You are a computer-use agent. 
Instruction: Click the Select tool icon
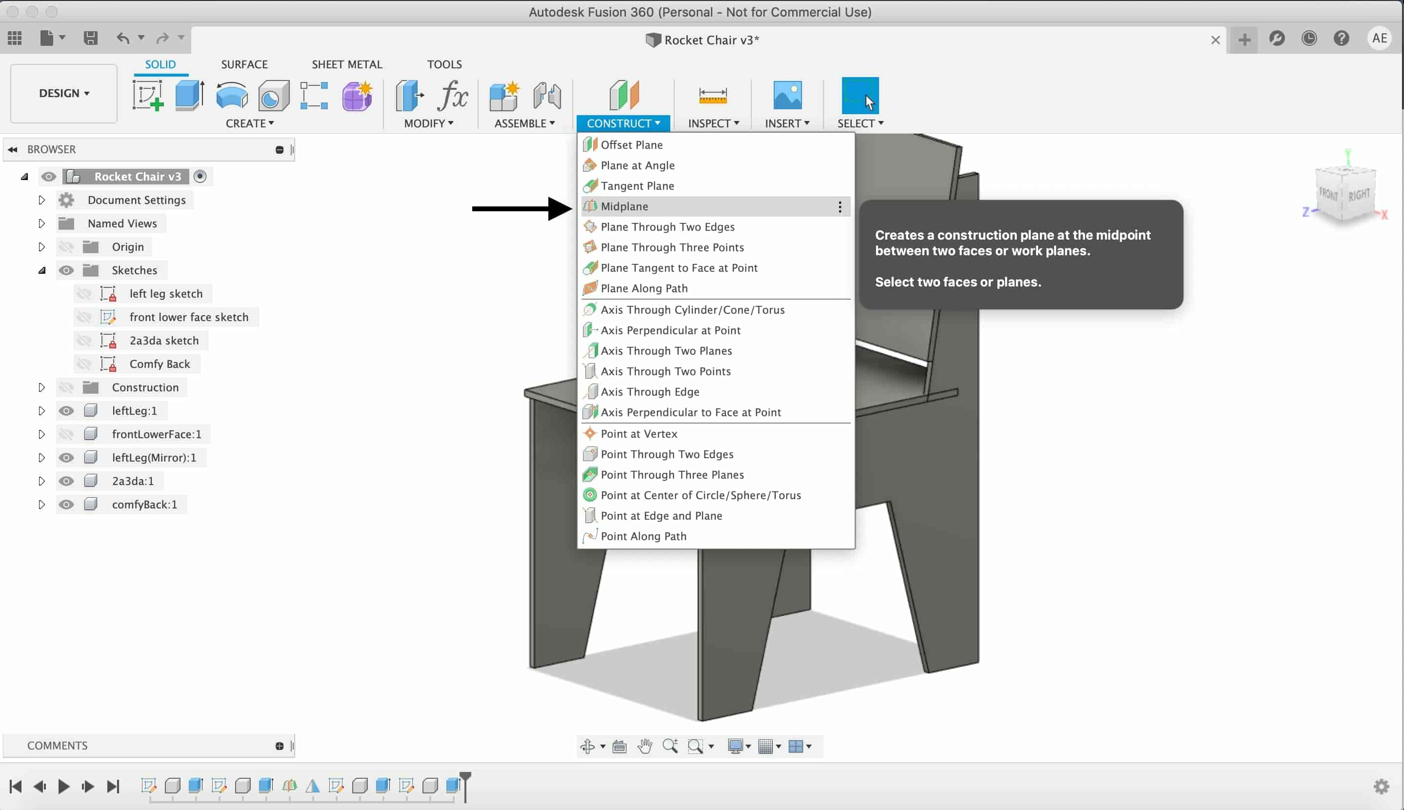coord(860,95)
